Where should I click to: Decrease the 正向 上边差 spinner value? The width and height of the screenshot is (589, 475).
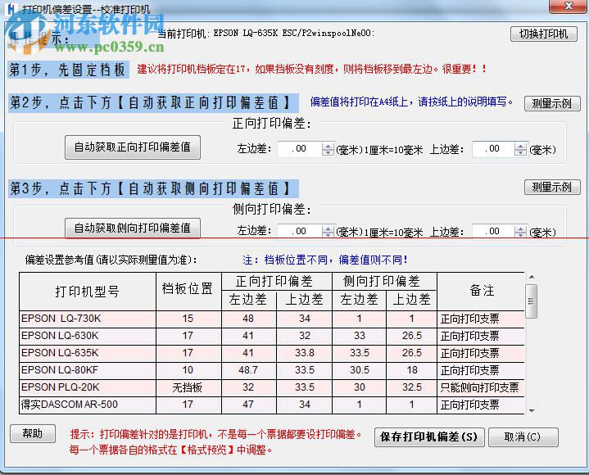click(521, 152)
